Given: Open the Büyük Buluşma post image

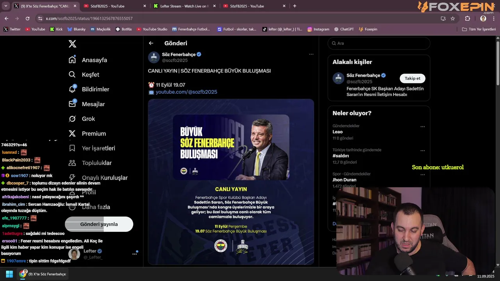Looking at the screenshot, I should pyautogui.click(x=231, y=182).
